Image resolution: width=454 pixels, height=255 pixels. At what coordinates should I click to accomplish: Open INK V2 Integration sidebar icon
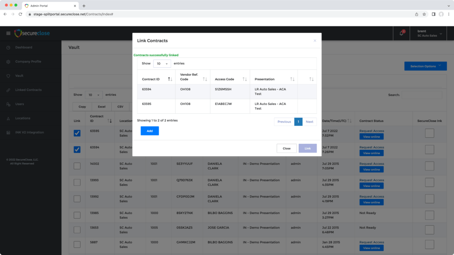(x=9, y=132)
